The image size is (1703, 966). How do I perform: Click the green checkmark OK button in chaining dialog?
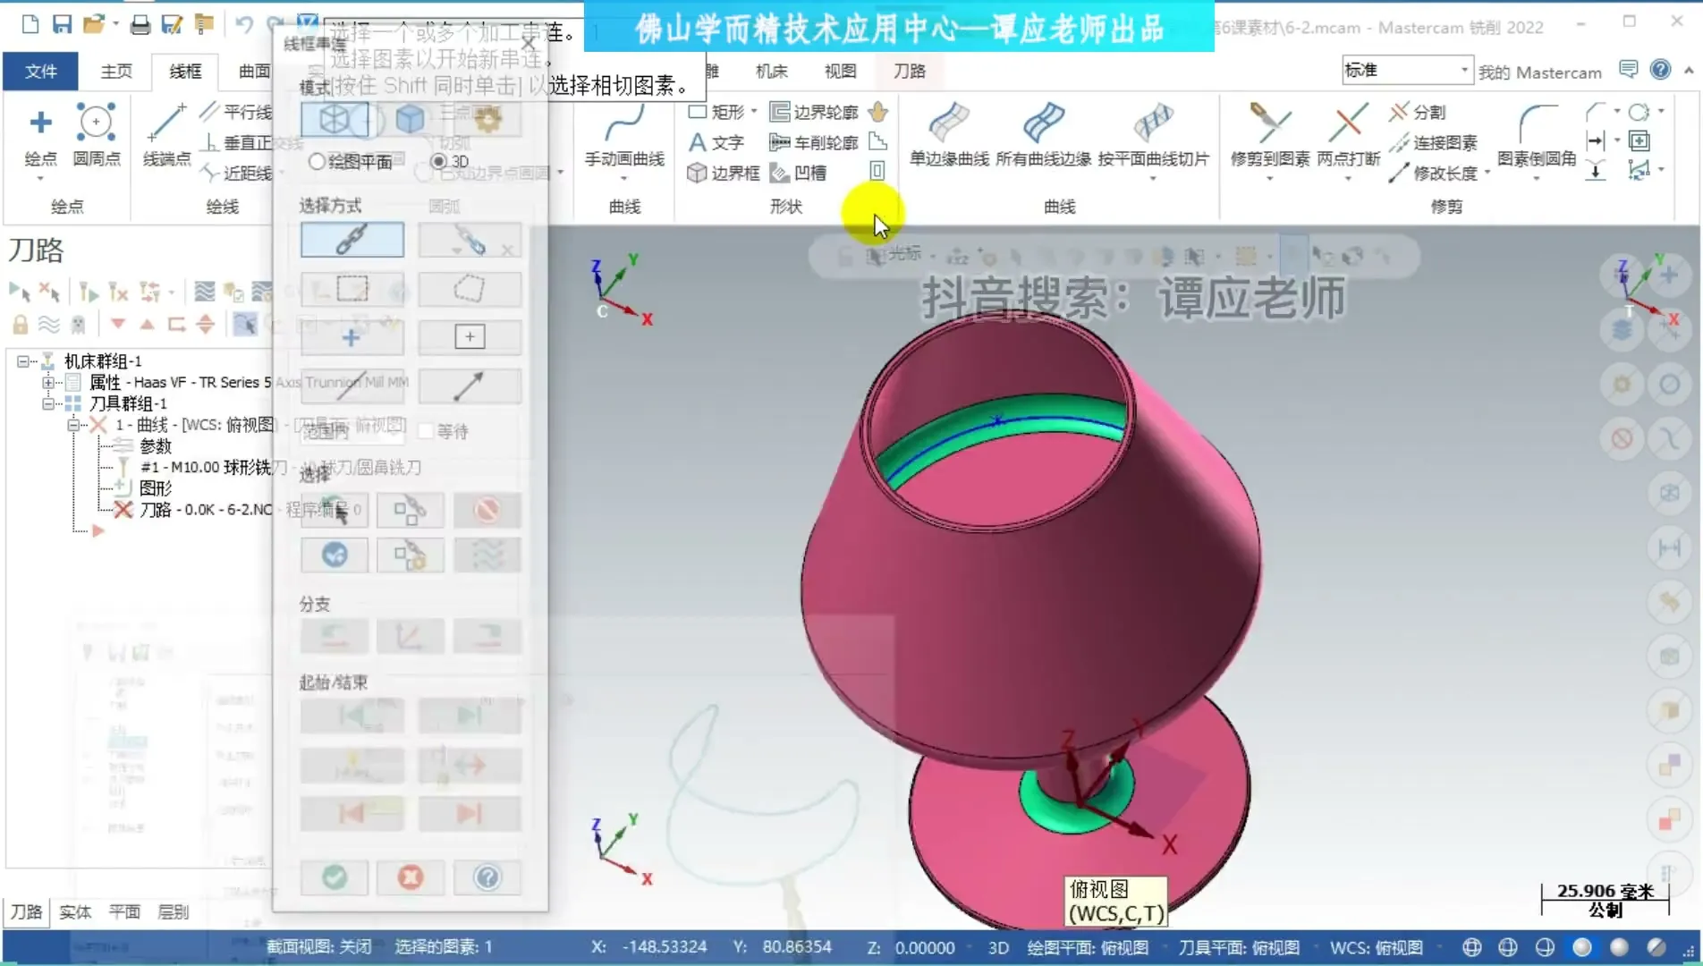tap(335, 877)
